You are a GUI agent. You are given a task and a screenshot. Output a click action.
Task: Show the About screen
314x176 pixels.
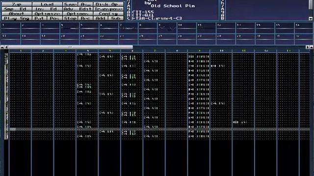(x=17, y=14)
